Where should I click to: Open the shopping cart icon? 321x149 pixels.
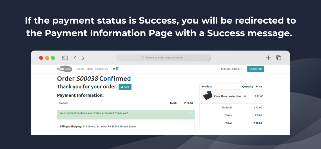[x=115, y=69]
